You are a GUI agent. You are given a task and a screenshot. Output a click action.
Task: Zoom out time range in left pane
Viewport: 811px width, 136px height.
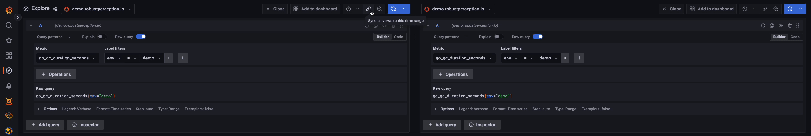pos(380,9)
